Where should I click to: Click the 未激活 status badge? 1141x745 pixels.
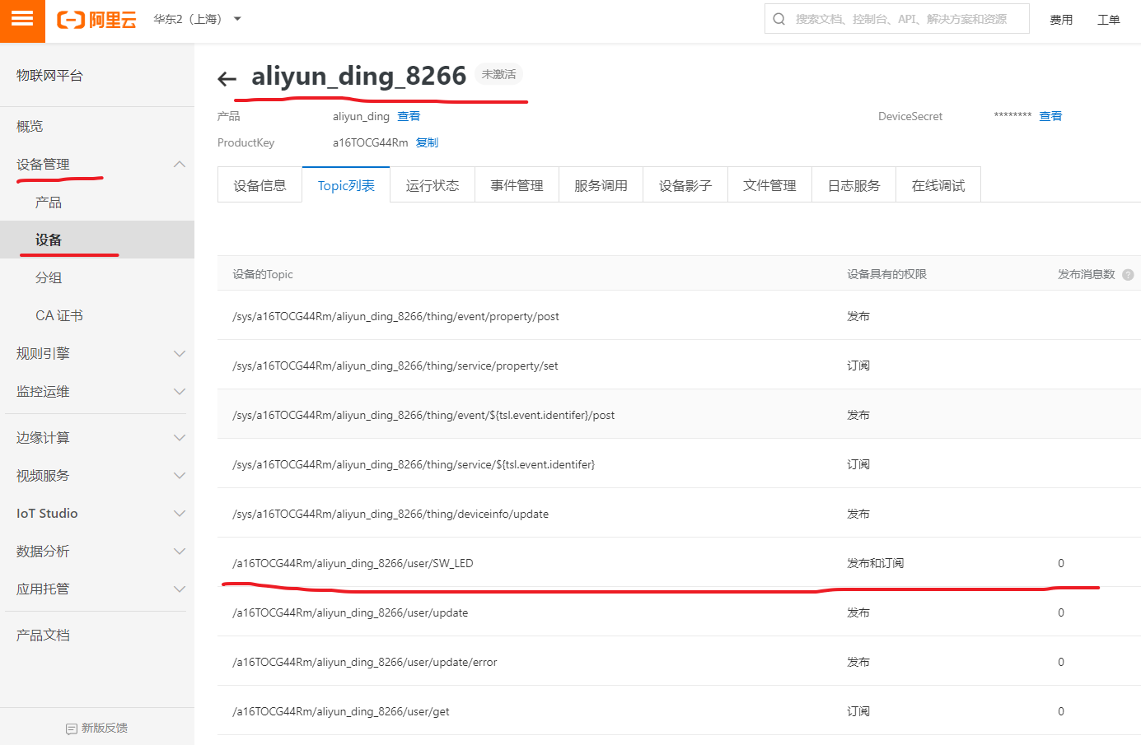(498, 75)
